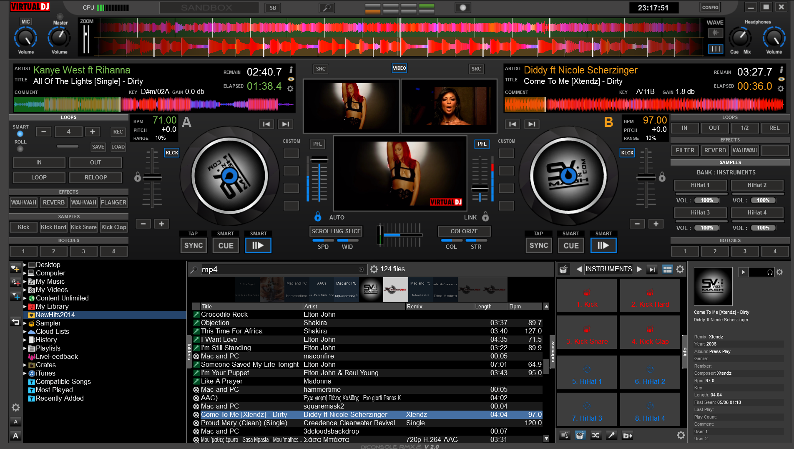
Task: Open the INSTRUMENTS sample bank dropdown
Action: (608, 269)
